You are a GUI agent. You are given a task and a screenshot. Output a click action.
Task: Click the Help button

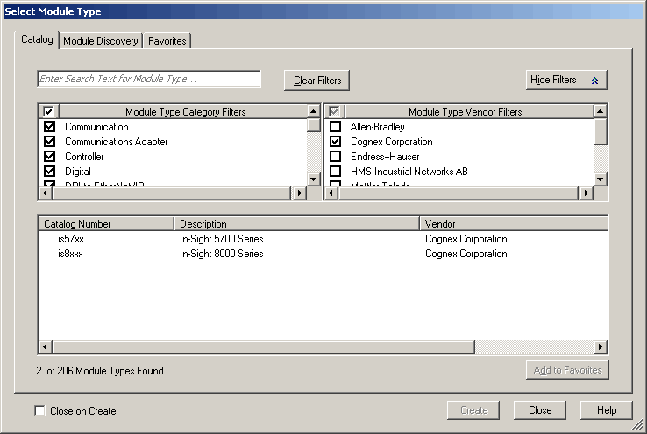point(606,410)
